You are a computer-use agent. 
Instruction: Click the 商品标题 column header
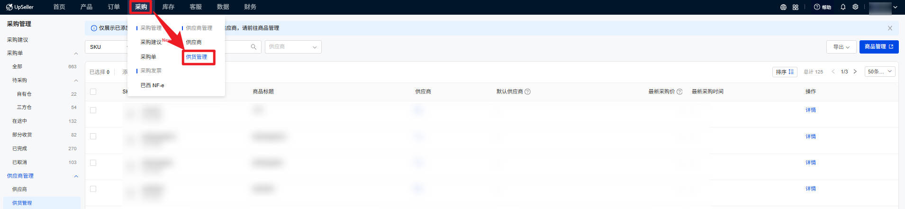tap(263, 91)
